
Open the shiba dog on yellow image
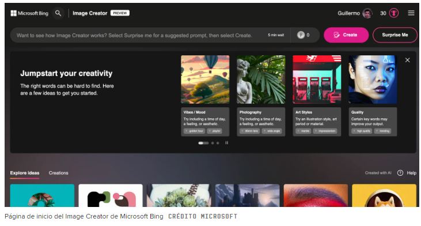pyautogui.click(x=384, y=195)
